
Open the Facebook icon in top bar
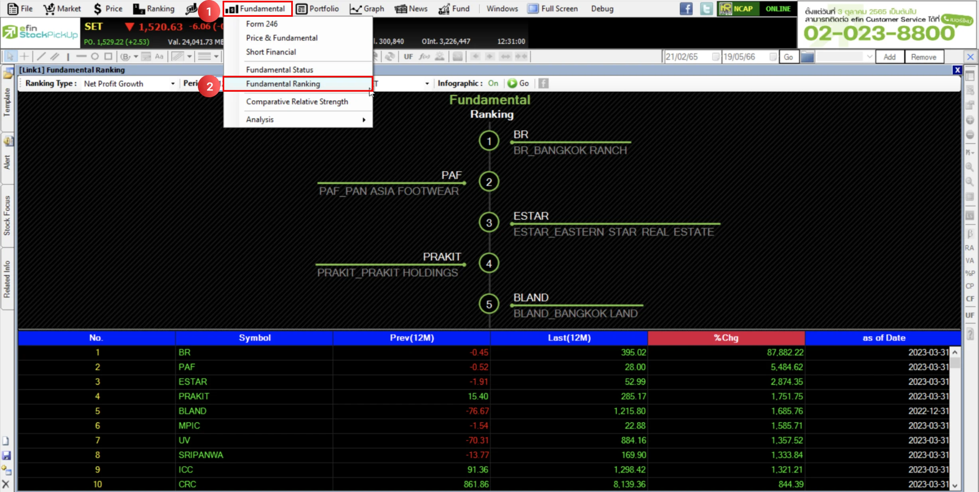click(686, 9)
